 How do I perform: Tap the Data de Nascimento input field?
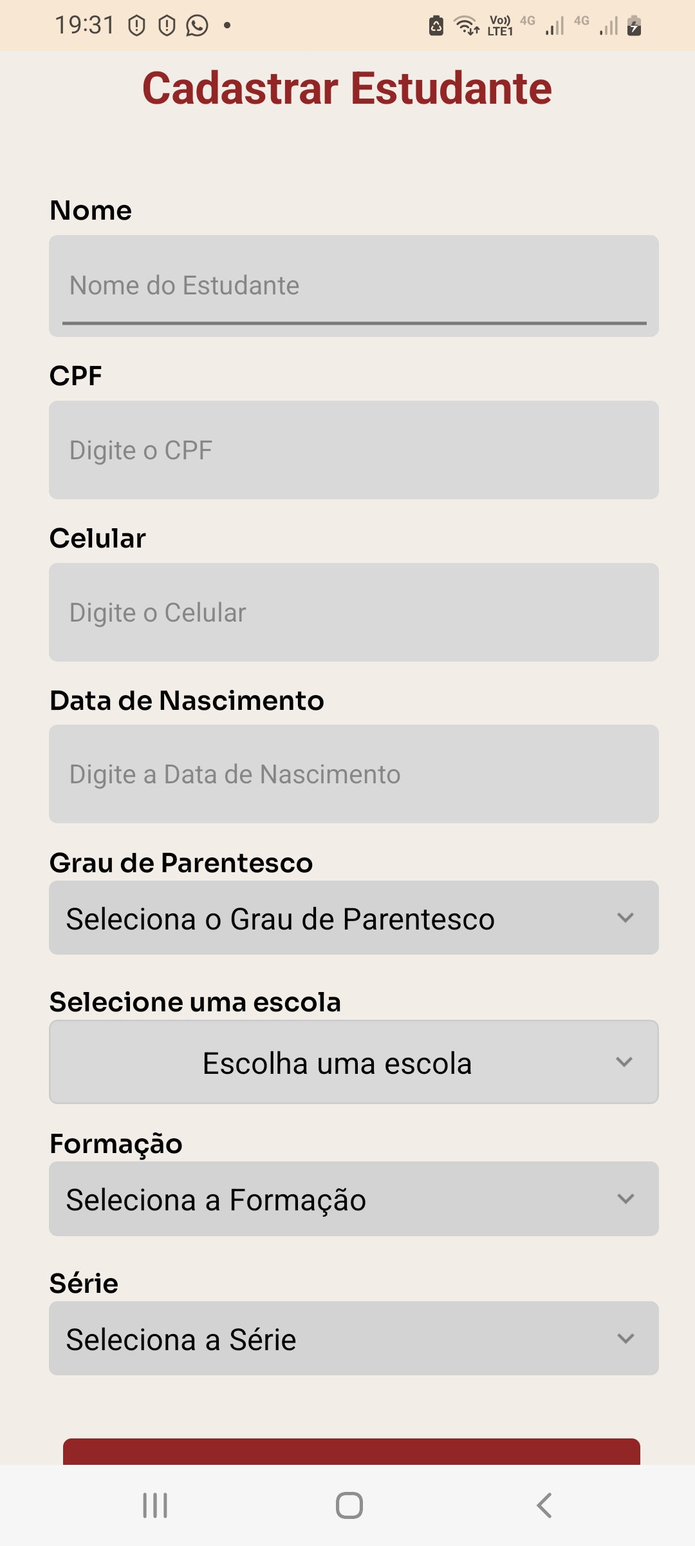click(x=353, y=774)
